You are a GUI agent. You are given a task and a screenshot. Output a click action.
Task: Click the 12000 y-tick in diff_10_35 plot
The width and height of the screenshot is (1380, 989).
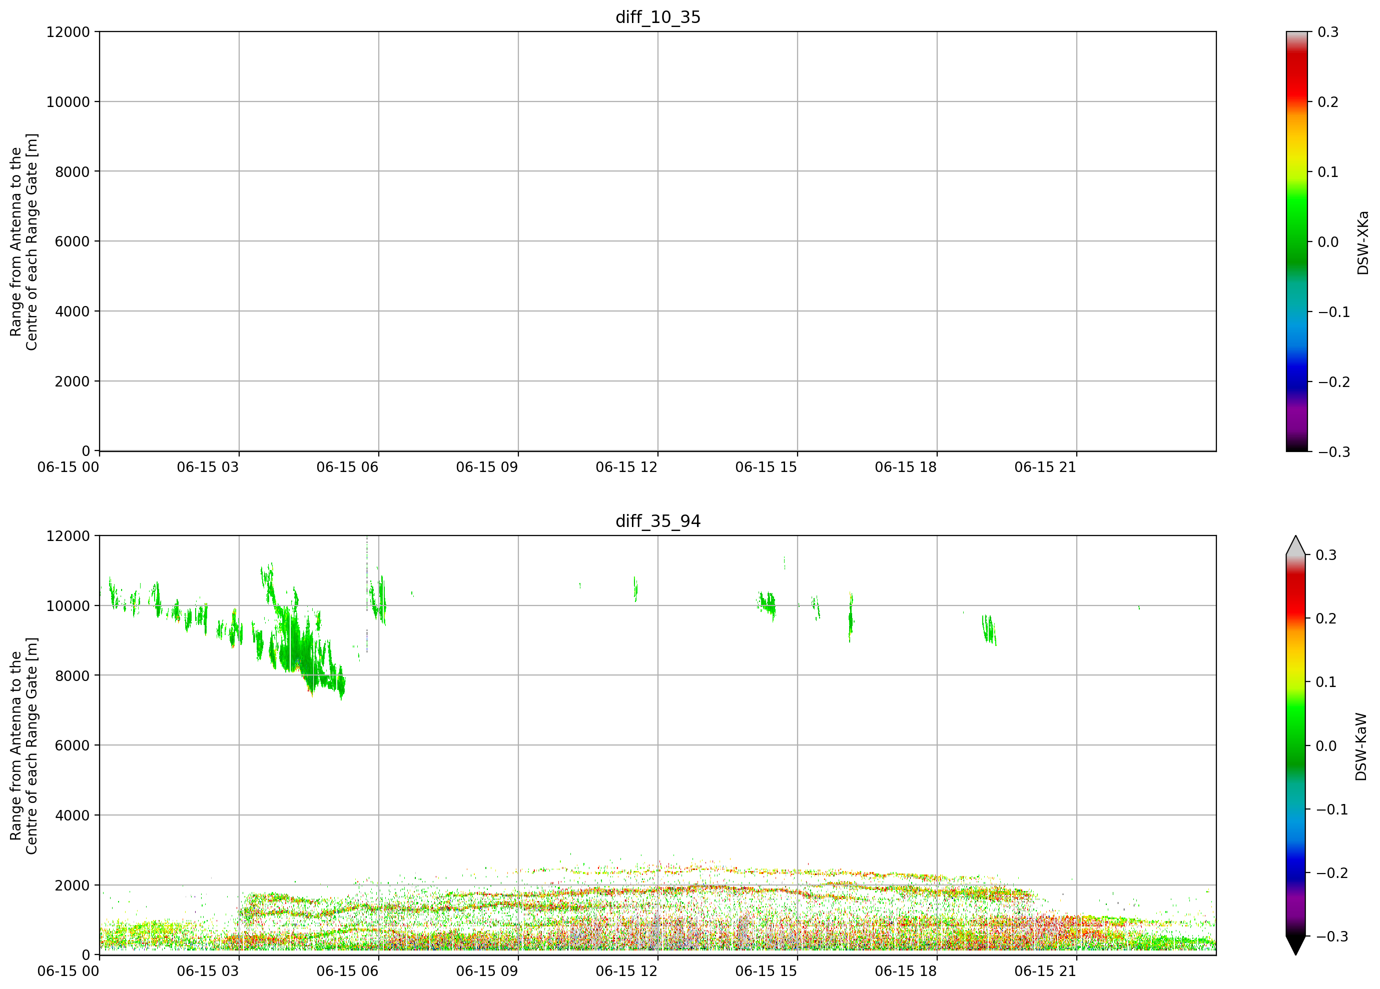68,31
